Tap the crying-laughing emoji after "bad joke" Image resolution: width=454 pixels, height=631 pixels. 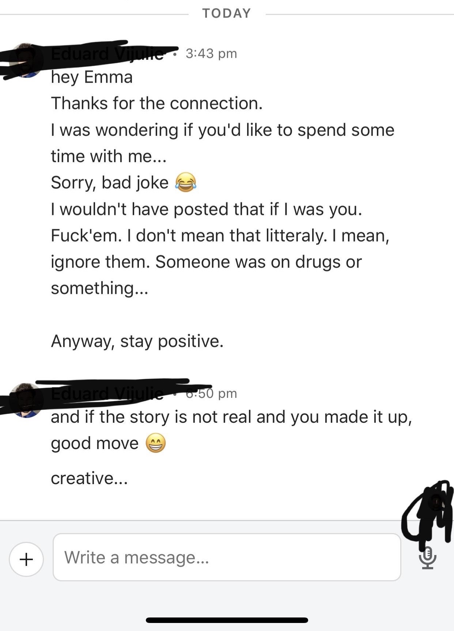[186, 182]
